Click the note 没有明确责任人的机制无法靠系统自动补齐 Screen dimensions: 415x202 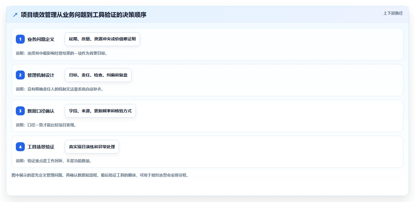pos(59,89)
